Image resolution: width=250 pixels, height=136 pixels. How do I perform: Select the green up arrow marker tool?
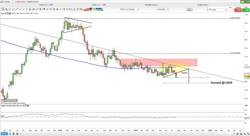pos(61,9)
